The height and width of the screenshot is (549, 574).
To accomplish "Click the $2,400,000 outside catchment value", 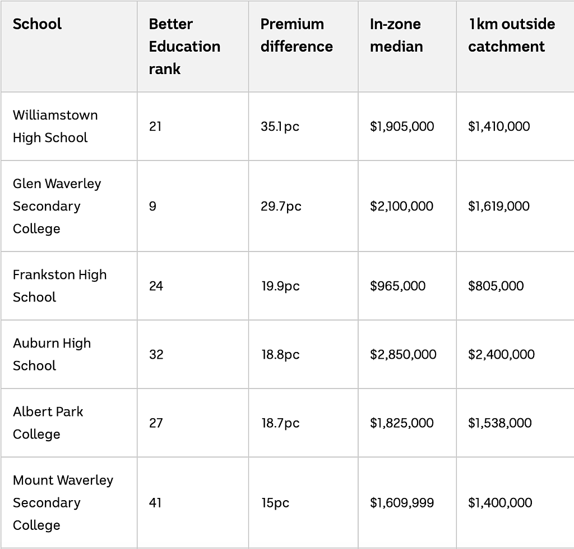I will point(502,354).
